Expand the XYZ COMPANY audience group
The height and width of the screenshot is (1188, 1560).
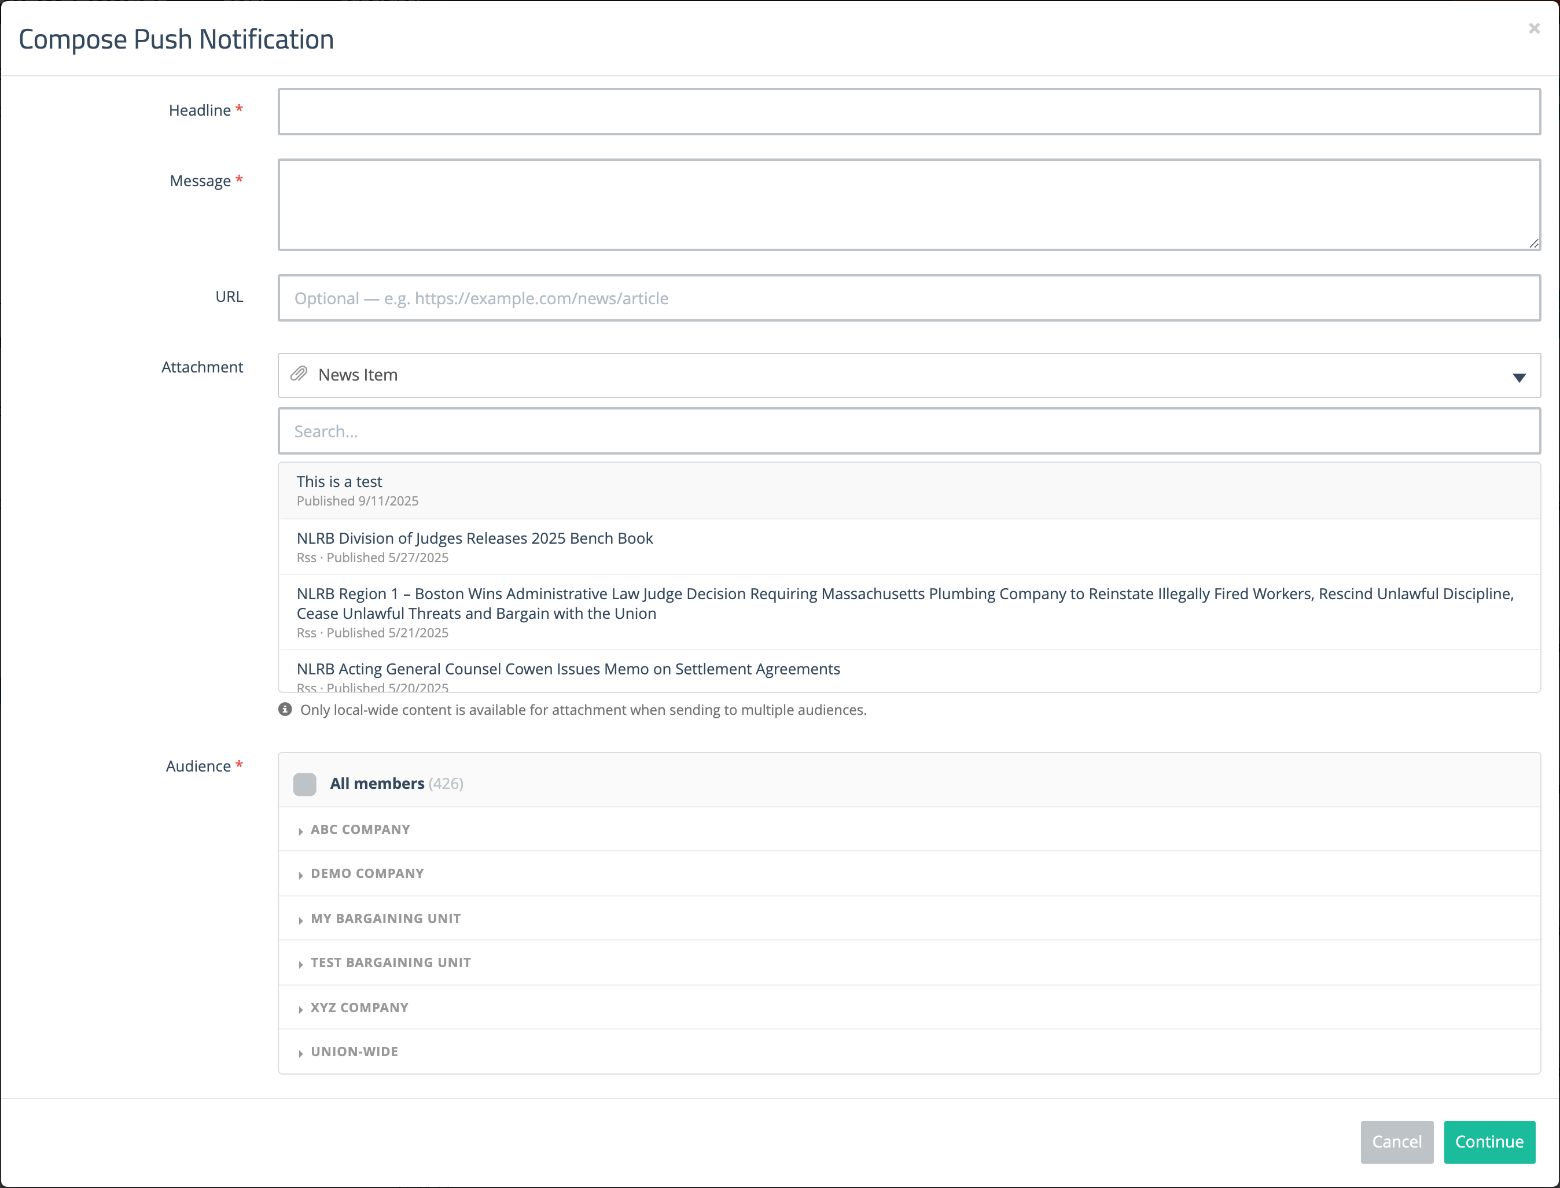(909, 1008)
